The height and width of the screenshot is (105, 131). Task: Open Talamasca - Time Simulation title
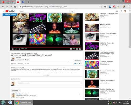(107, 71)
